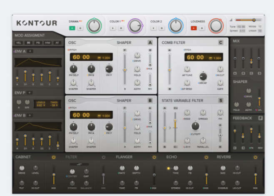Select the keyboard icon in Mod Assignment
Viewport: 274px width, 196px height.
tap(28, 43)
